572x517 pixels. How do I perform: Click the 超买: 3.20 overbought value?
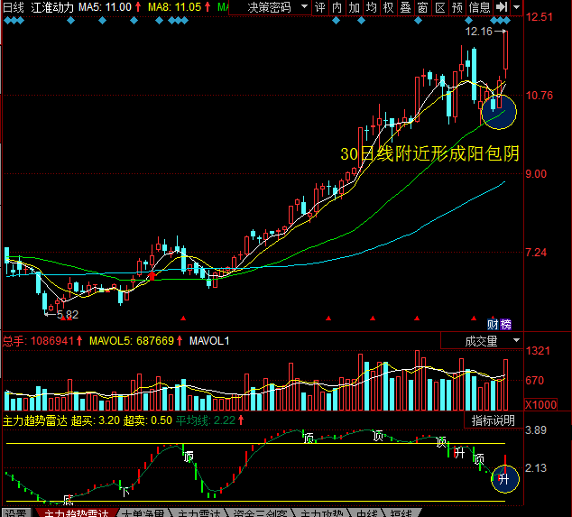click(96, 420)
